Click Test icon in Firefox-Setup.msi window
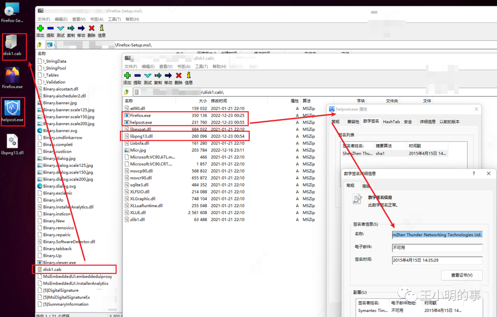Viewport: 497px width, 317px height. click(x=61, y=28)
